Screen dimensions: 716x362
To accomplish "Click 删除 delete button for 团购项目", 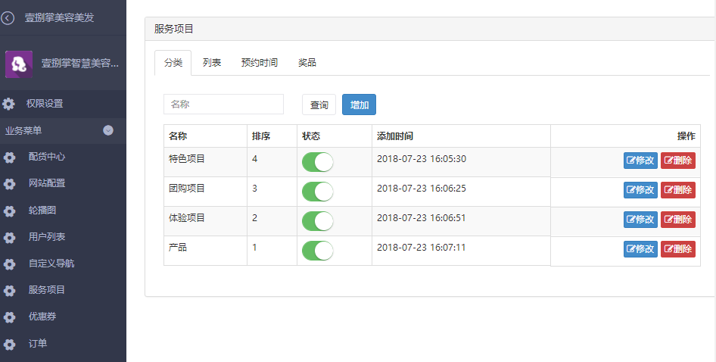I will 678,189.
